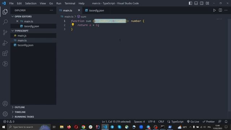Image resolution: width=231 pixels, height=130 pixels.
Task: Start Go Live server
Action: click(x=193, y=122)
